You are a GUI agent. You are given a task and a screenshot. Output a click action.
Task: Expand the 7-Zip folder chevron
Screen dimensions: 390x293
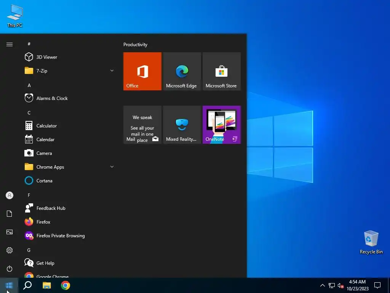pos(112,71)
